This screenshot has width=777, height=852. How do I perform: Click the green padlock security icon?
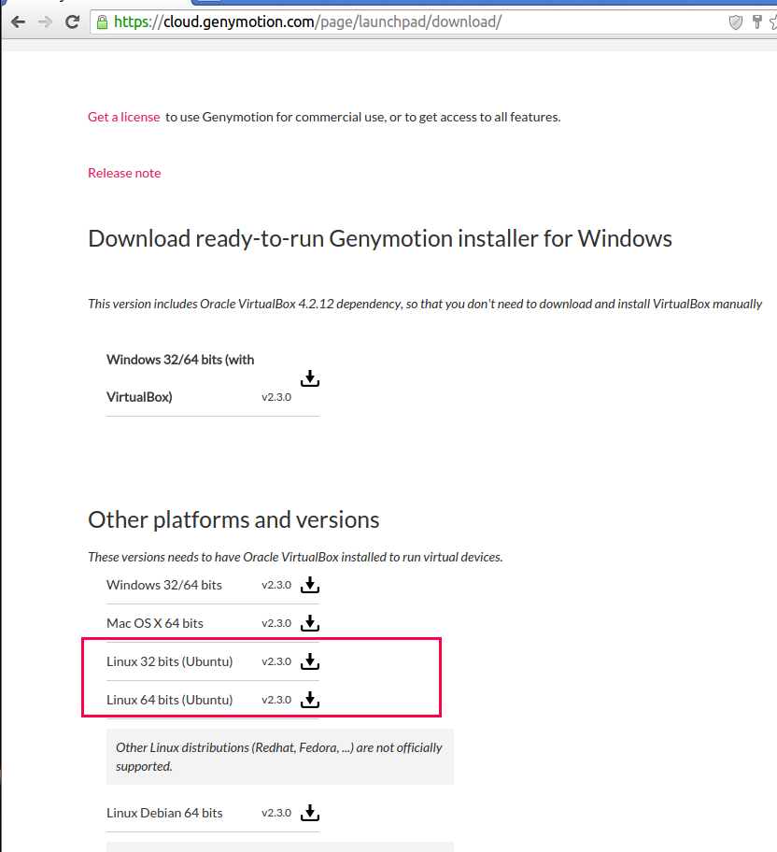click(102, 21)
